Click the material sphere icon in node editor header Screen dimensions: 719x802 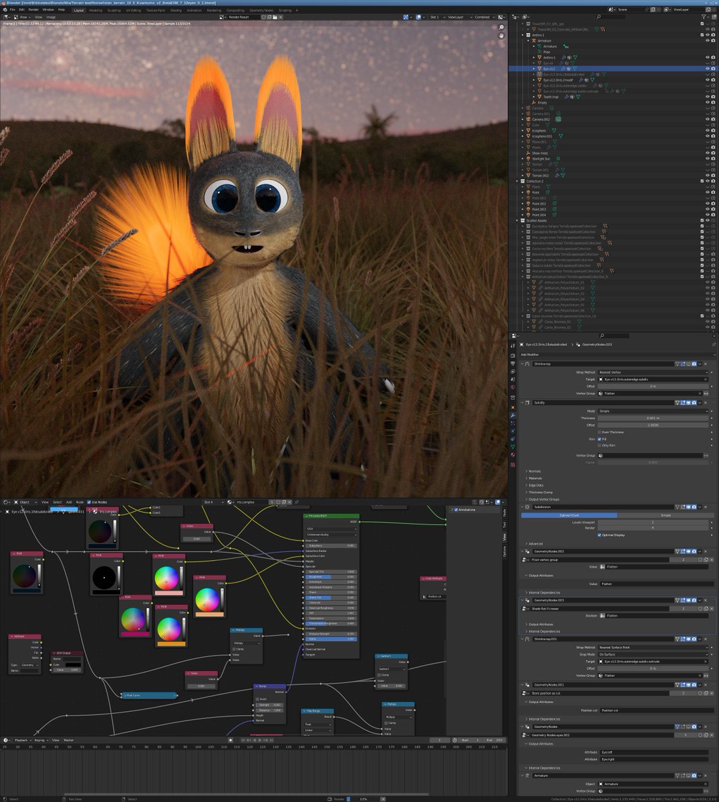[x=231, y=502]
